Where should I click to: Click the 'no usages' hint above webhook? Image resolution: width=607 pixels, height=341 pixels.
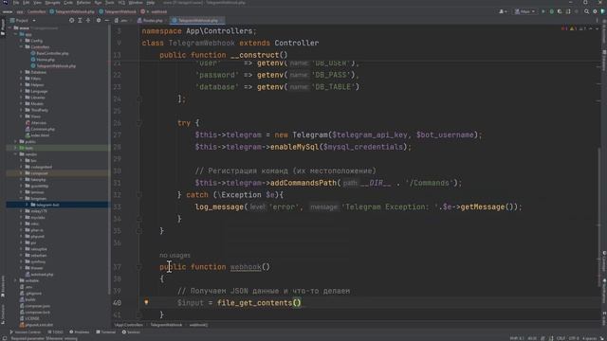pyautogui.click(x=175, y=255)
